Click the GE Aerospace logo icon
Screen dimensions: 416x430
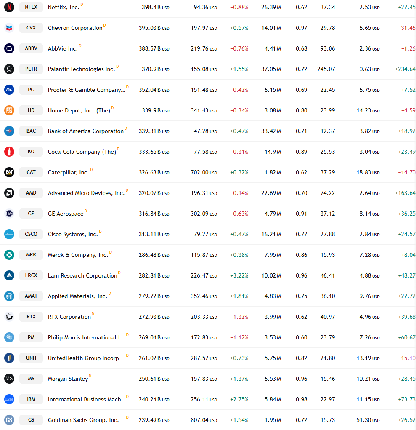(9, 214)
